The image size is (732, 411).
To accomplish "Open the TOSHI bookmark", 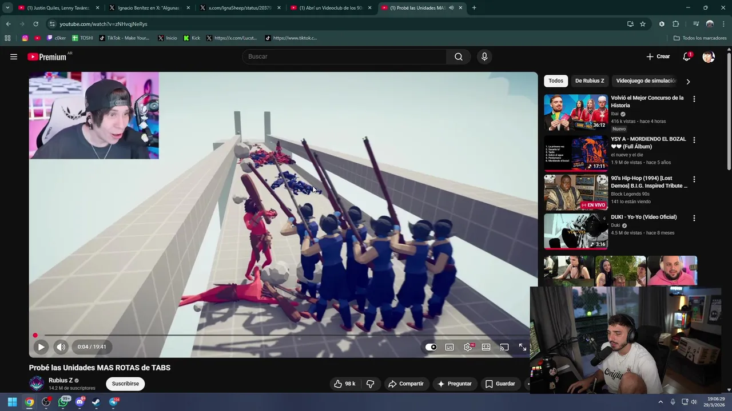I will coord(82,38).
